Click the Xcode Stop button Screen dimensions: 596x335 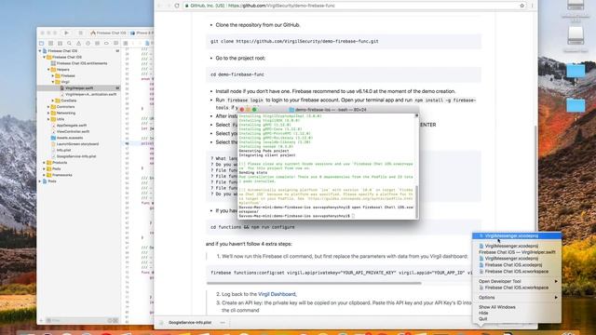click(80, 33)
